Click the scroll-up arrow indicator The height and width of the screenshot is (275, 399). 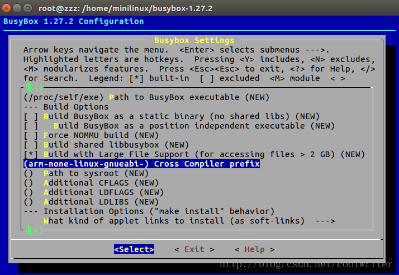pyautogui.click(x=34, y=88)
